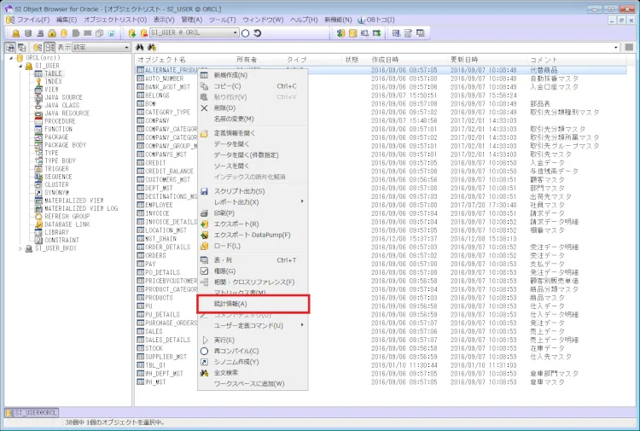Choose 全文検索 binoculars menu entry
The height and width of the screenshot is (431, 640).
(253, 373)
